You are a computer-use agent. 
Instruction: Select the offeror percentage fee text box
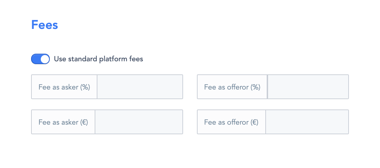coord(308,87)
